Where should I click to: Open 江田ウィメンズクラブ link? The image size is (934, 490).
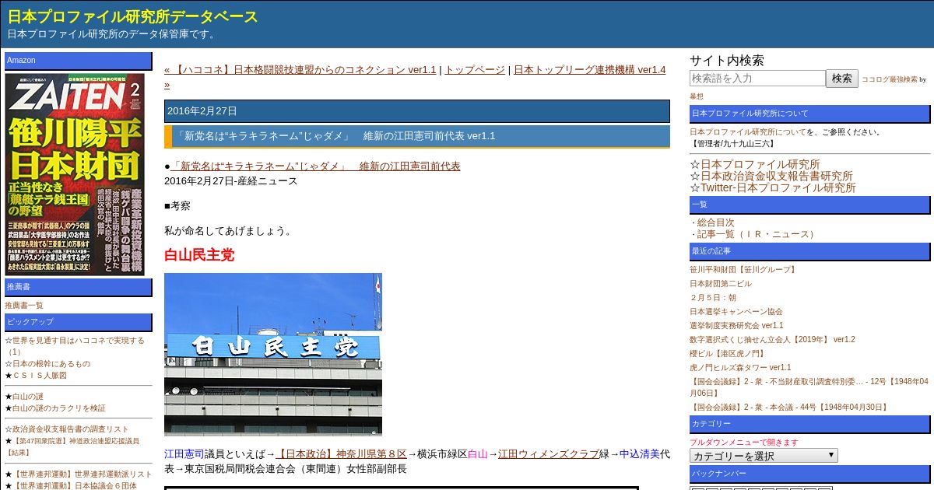549,453
